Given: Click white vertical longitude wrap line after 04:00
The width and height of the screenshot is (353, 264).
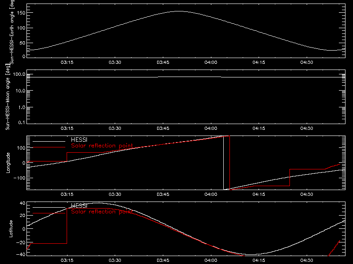Looking at the screenshot, I should click(x=223, y=163).
